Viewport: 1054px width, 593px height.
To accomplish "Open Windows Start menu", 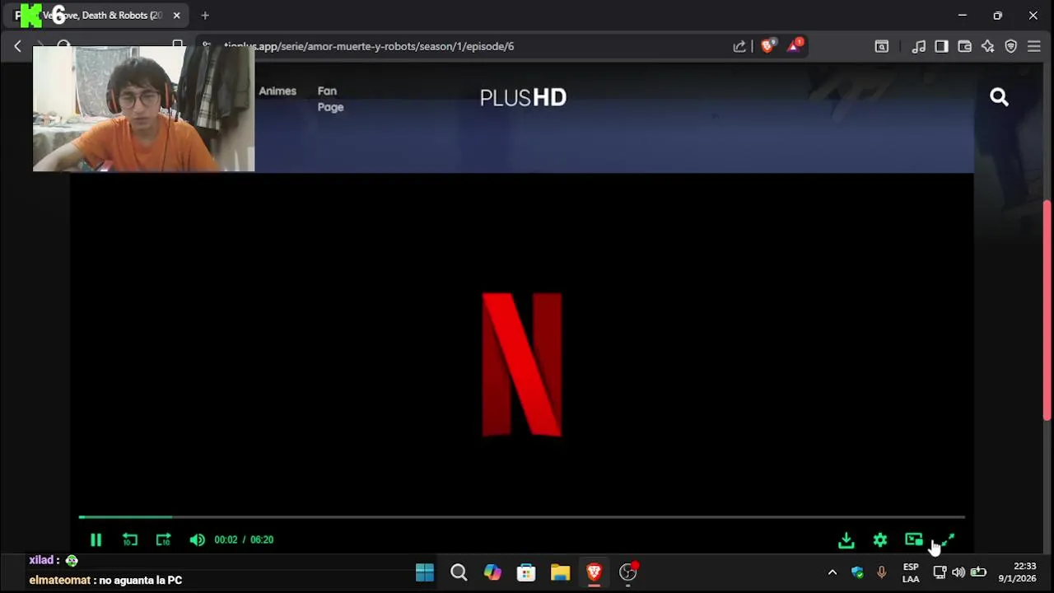I will pos(425,572).
